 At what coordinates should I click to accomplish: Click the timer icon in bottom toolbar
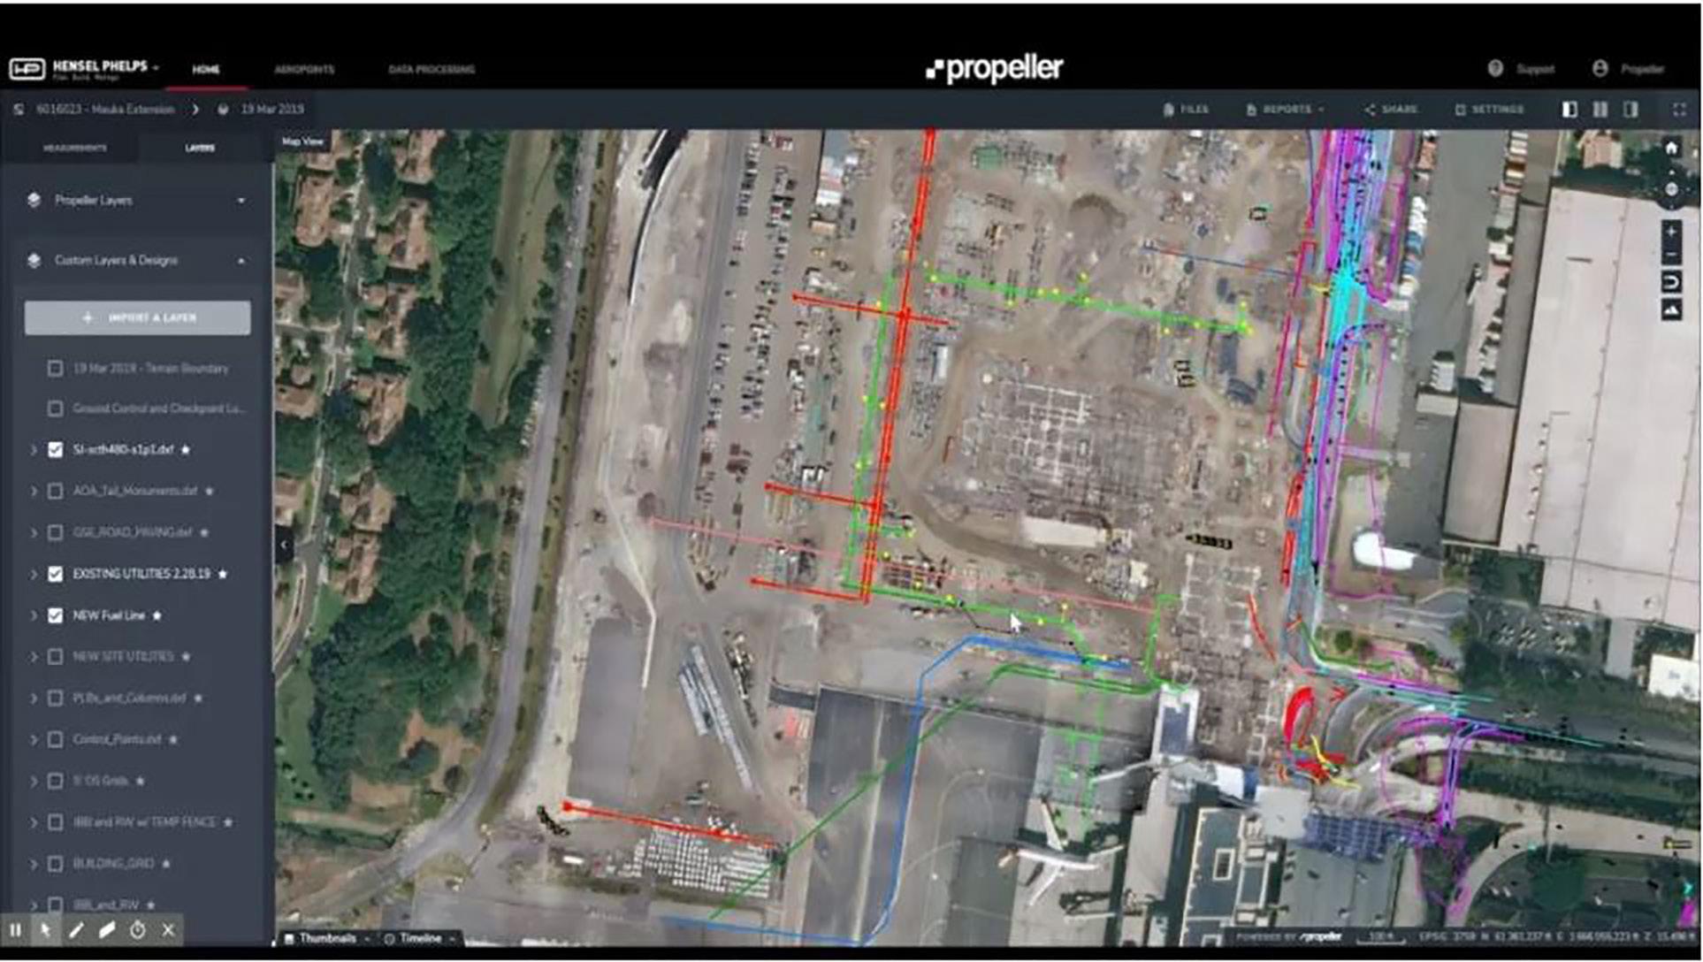pyautogui.click(x=138, y=930)
